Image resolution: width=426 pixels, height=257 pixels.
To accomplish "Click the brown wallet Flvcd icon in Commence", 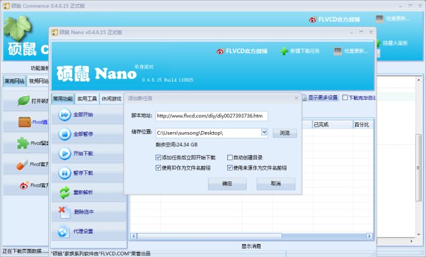I will pos(25,122).
